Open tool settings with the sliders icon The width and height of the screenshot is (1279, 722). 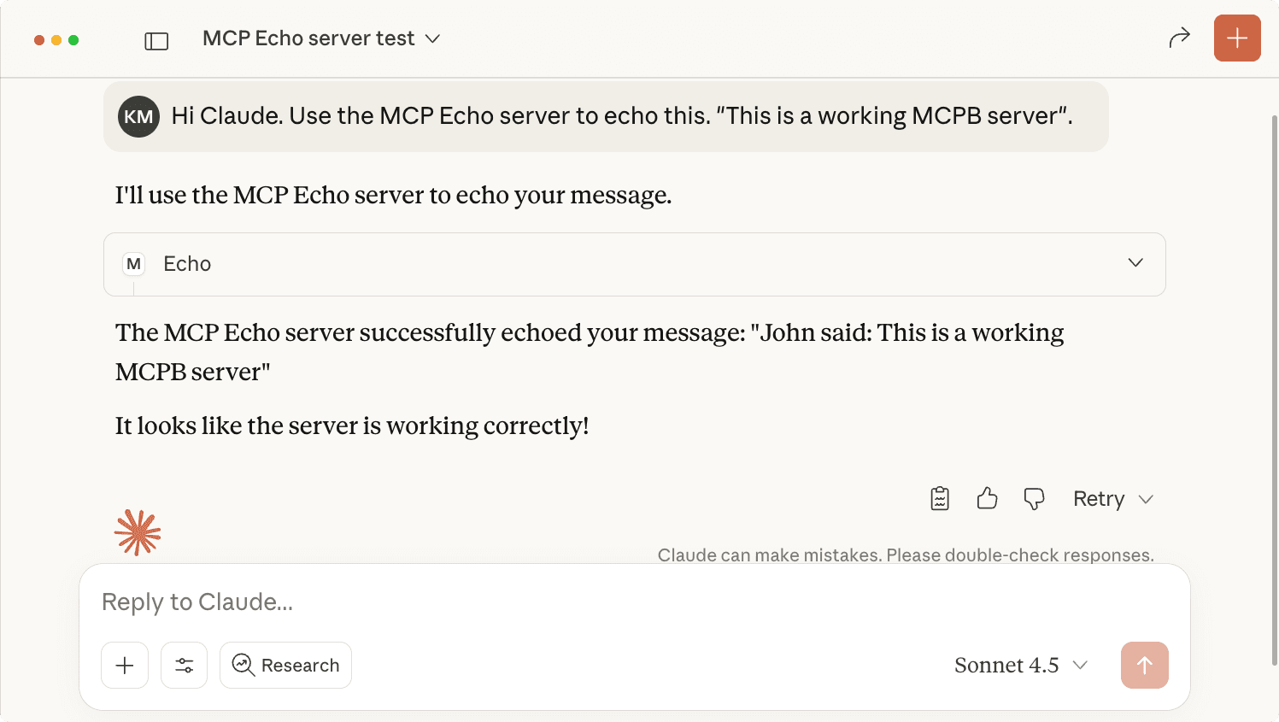pyautogui.click(x=184, y=665)
